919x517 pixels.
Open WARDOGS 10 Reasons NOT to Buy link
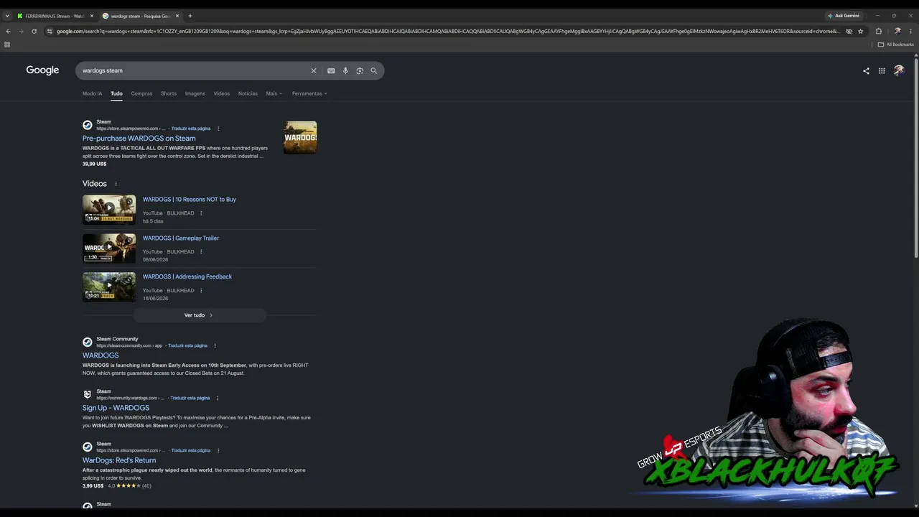point(190,200)
